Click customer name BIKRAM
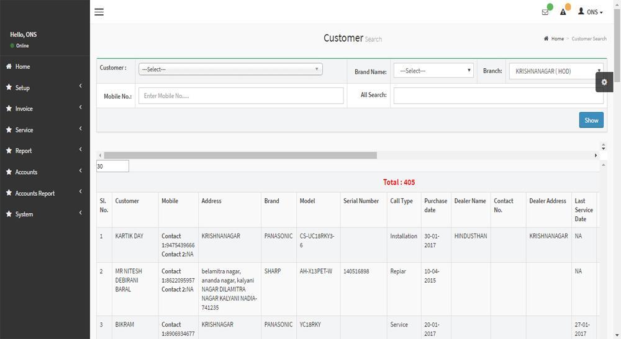 click(124, 324)
